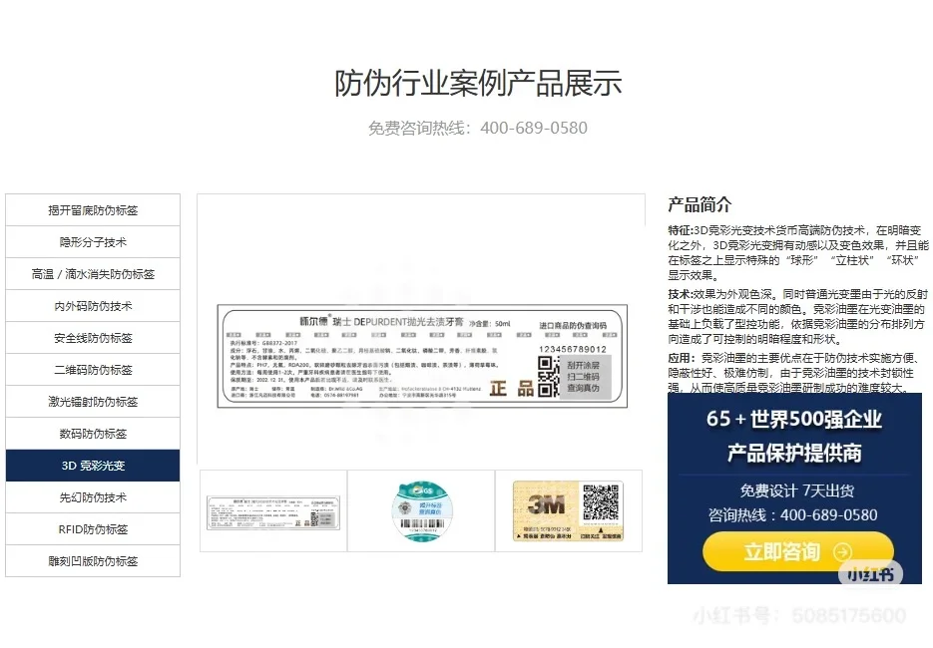Open the 揭开留底防伪标签 category
Image resolution: width=933 pixels, height=648 pixels.
(92, 209)
